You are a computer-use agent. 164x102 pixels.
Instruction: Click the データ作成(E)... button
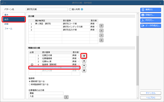(x=151, y=25)
